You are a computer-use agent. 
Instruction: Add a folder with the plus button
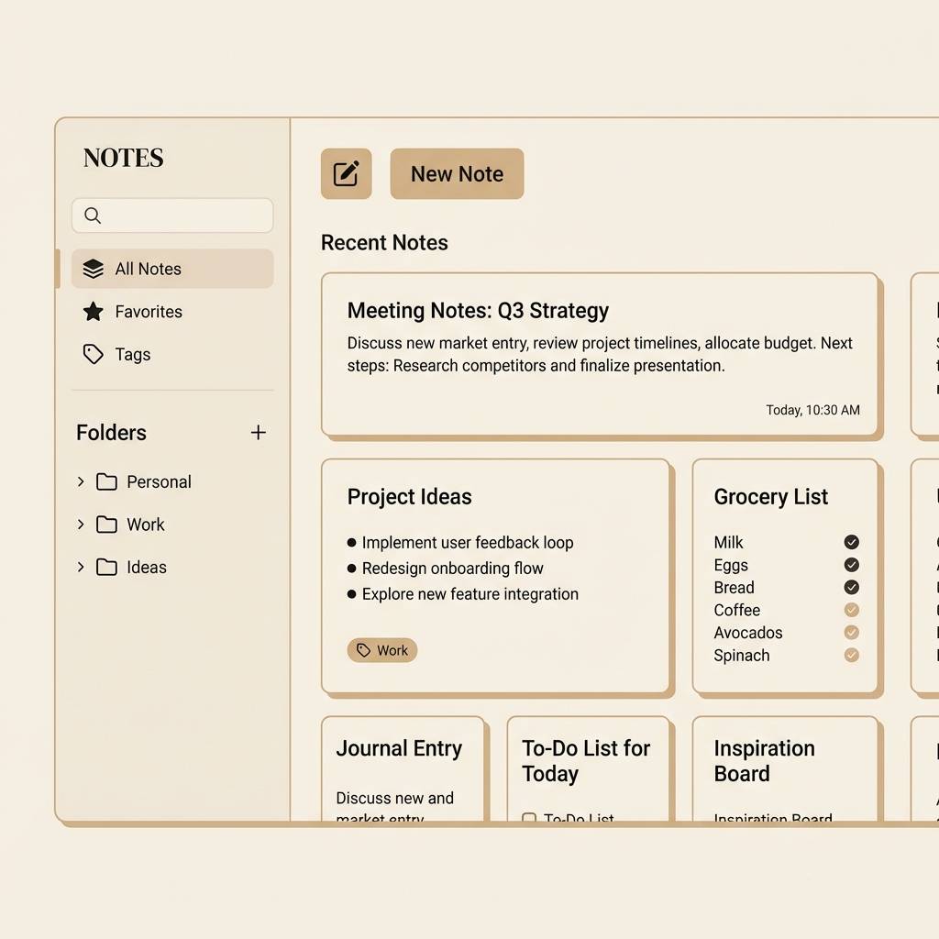point(258,432)
